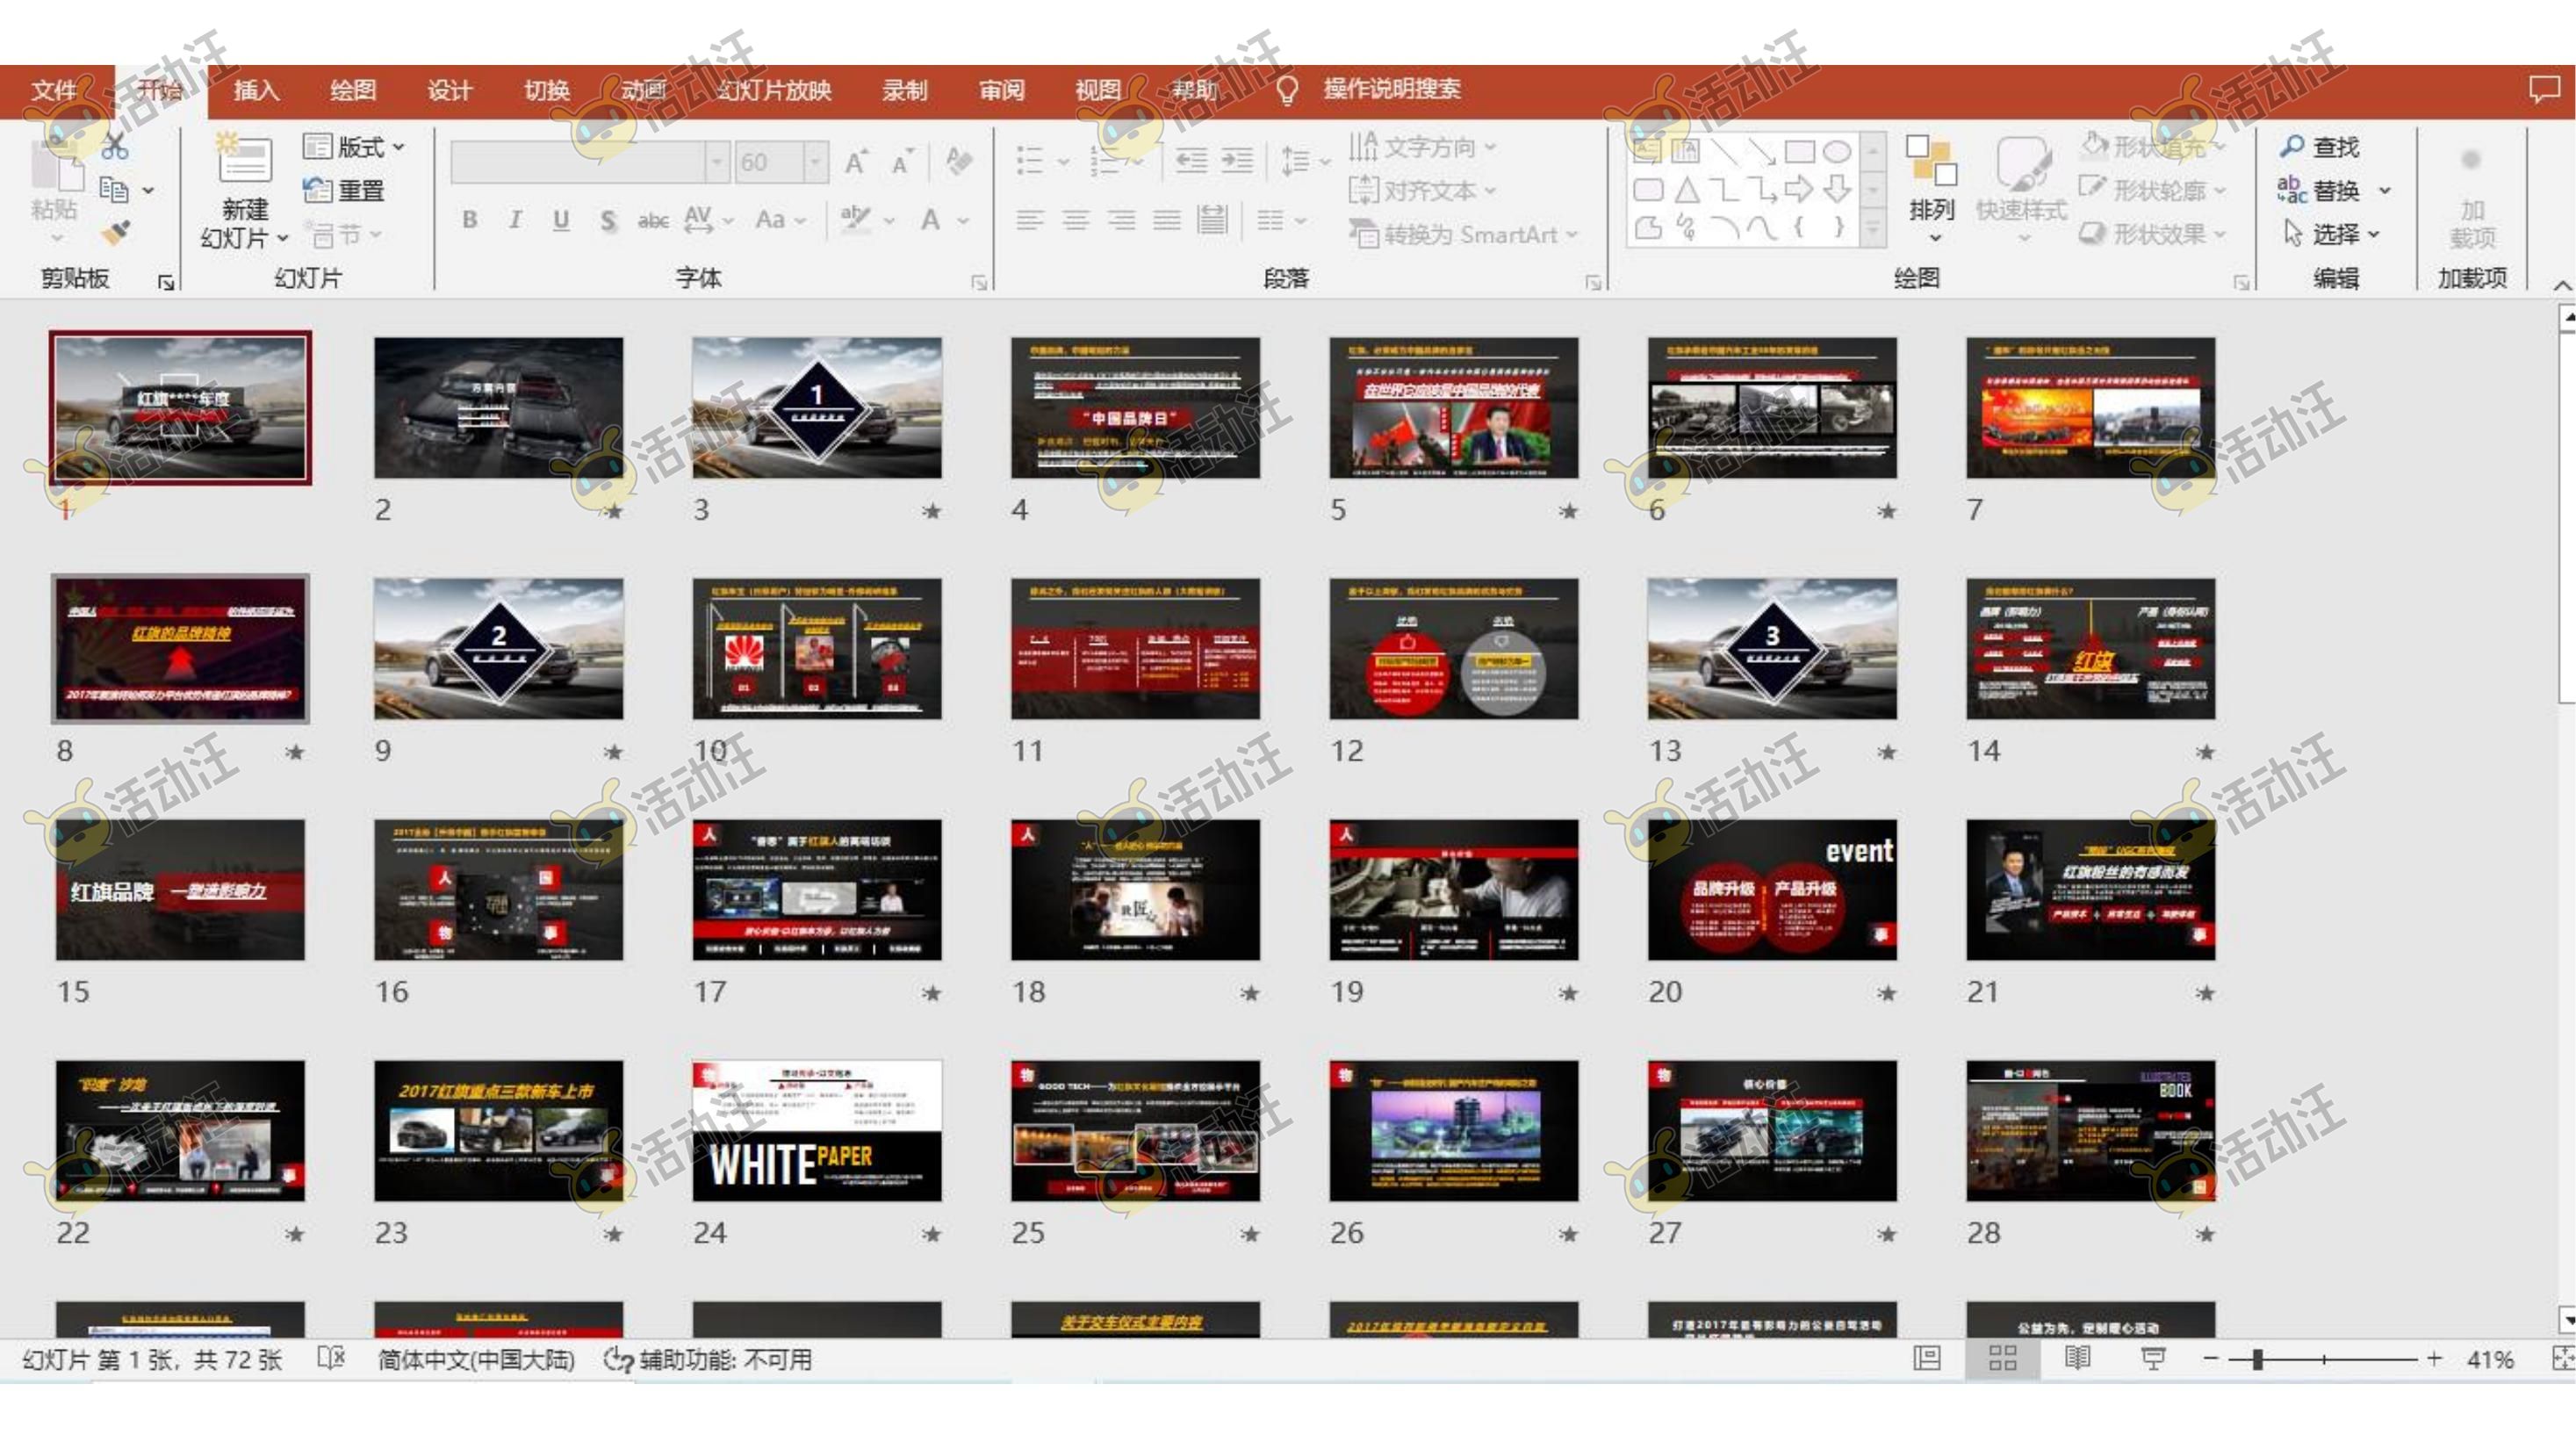2576x1449 pixels.
Task: Click the Select (选择) button
Action: click(x=2331, y=234)
